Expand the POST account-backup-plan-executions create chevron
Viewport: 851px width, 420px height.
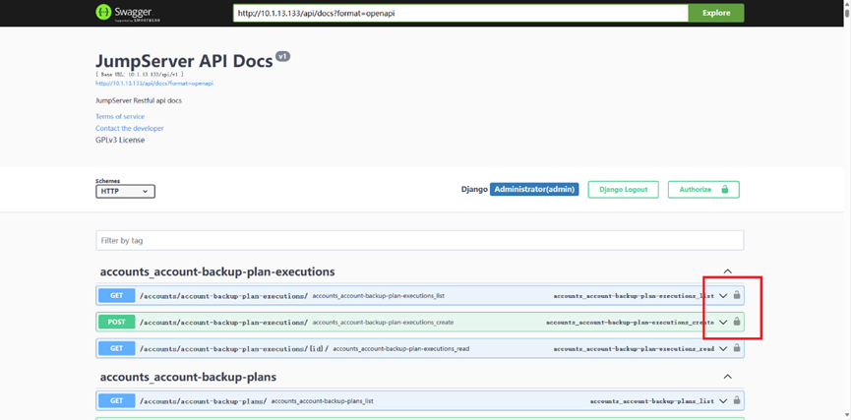(723, 322)
